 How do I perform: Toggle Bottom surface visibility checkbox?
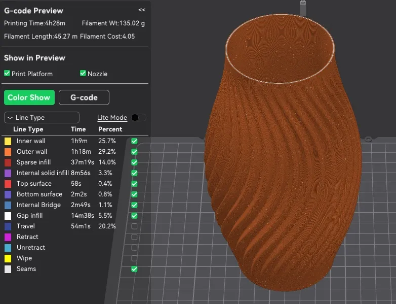[x=134, y=194]
